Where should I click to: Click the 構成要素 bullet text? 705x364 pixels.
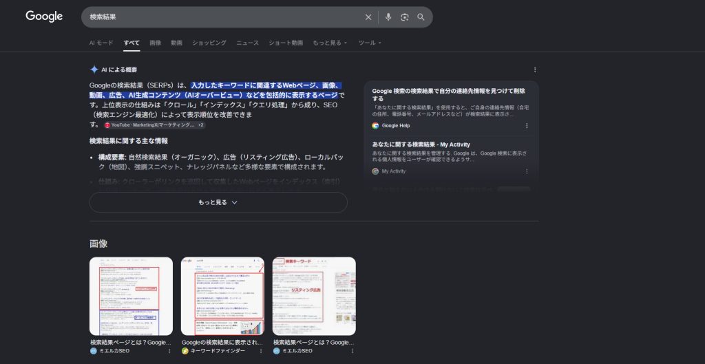coord(221,162)
